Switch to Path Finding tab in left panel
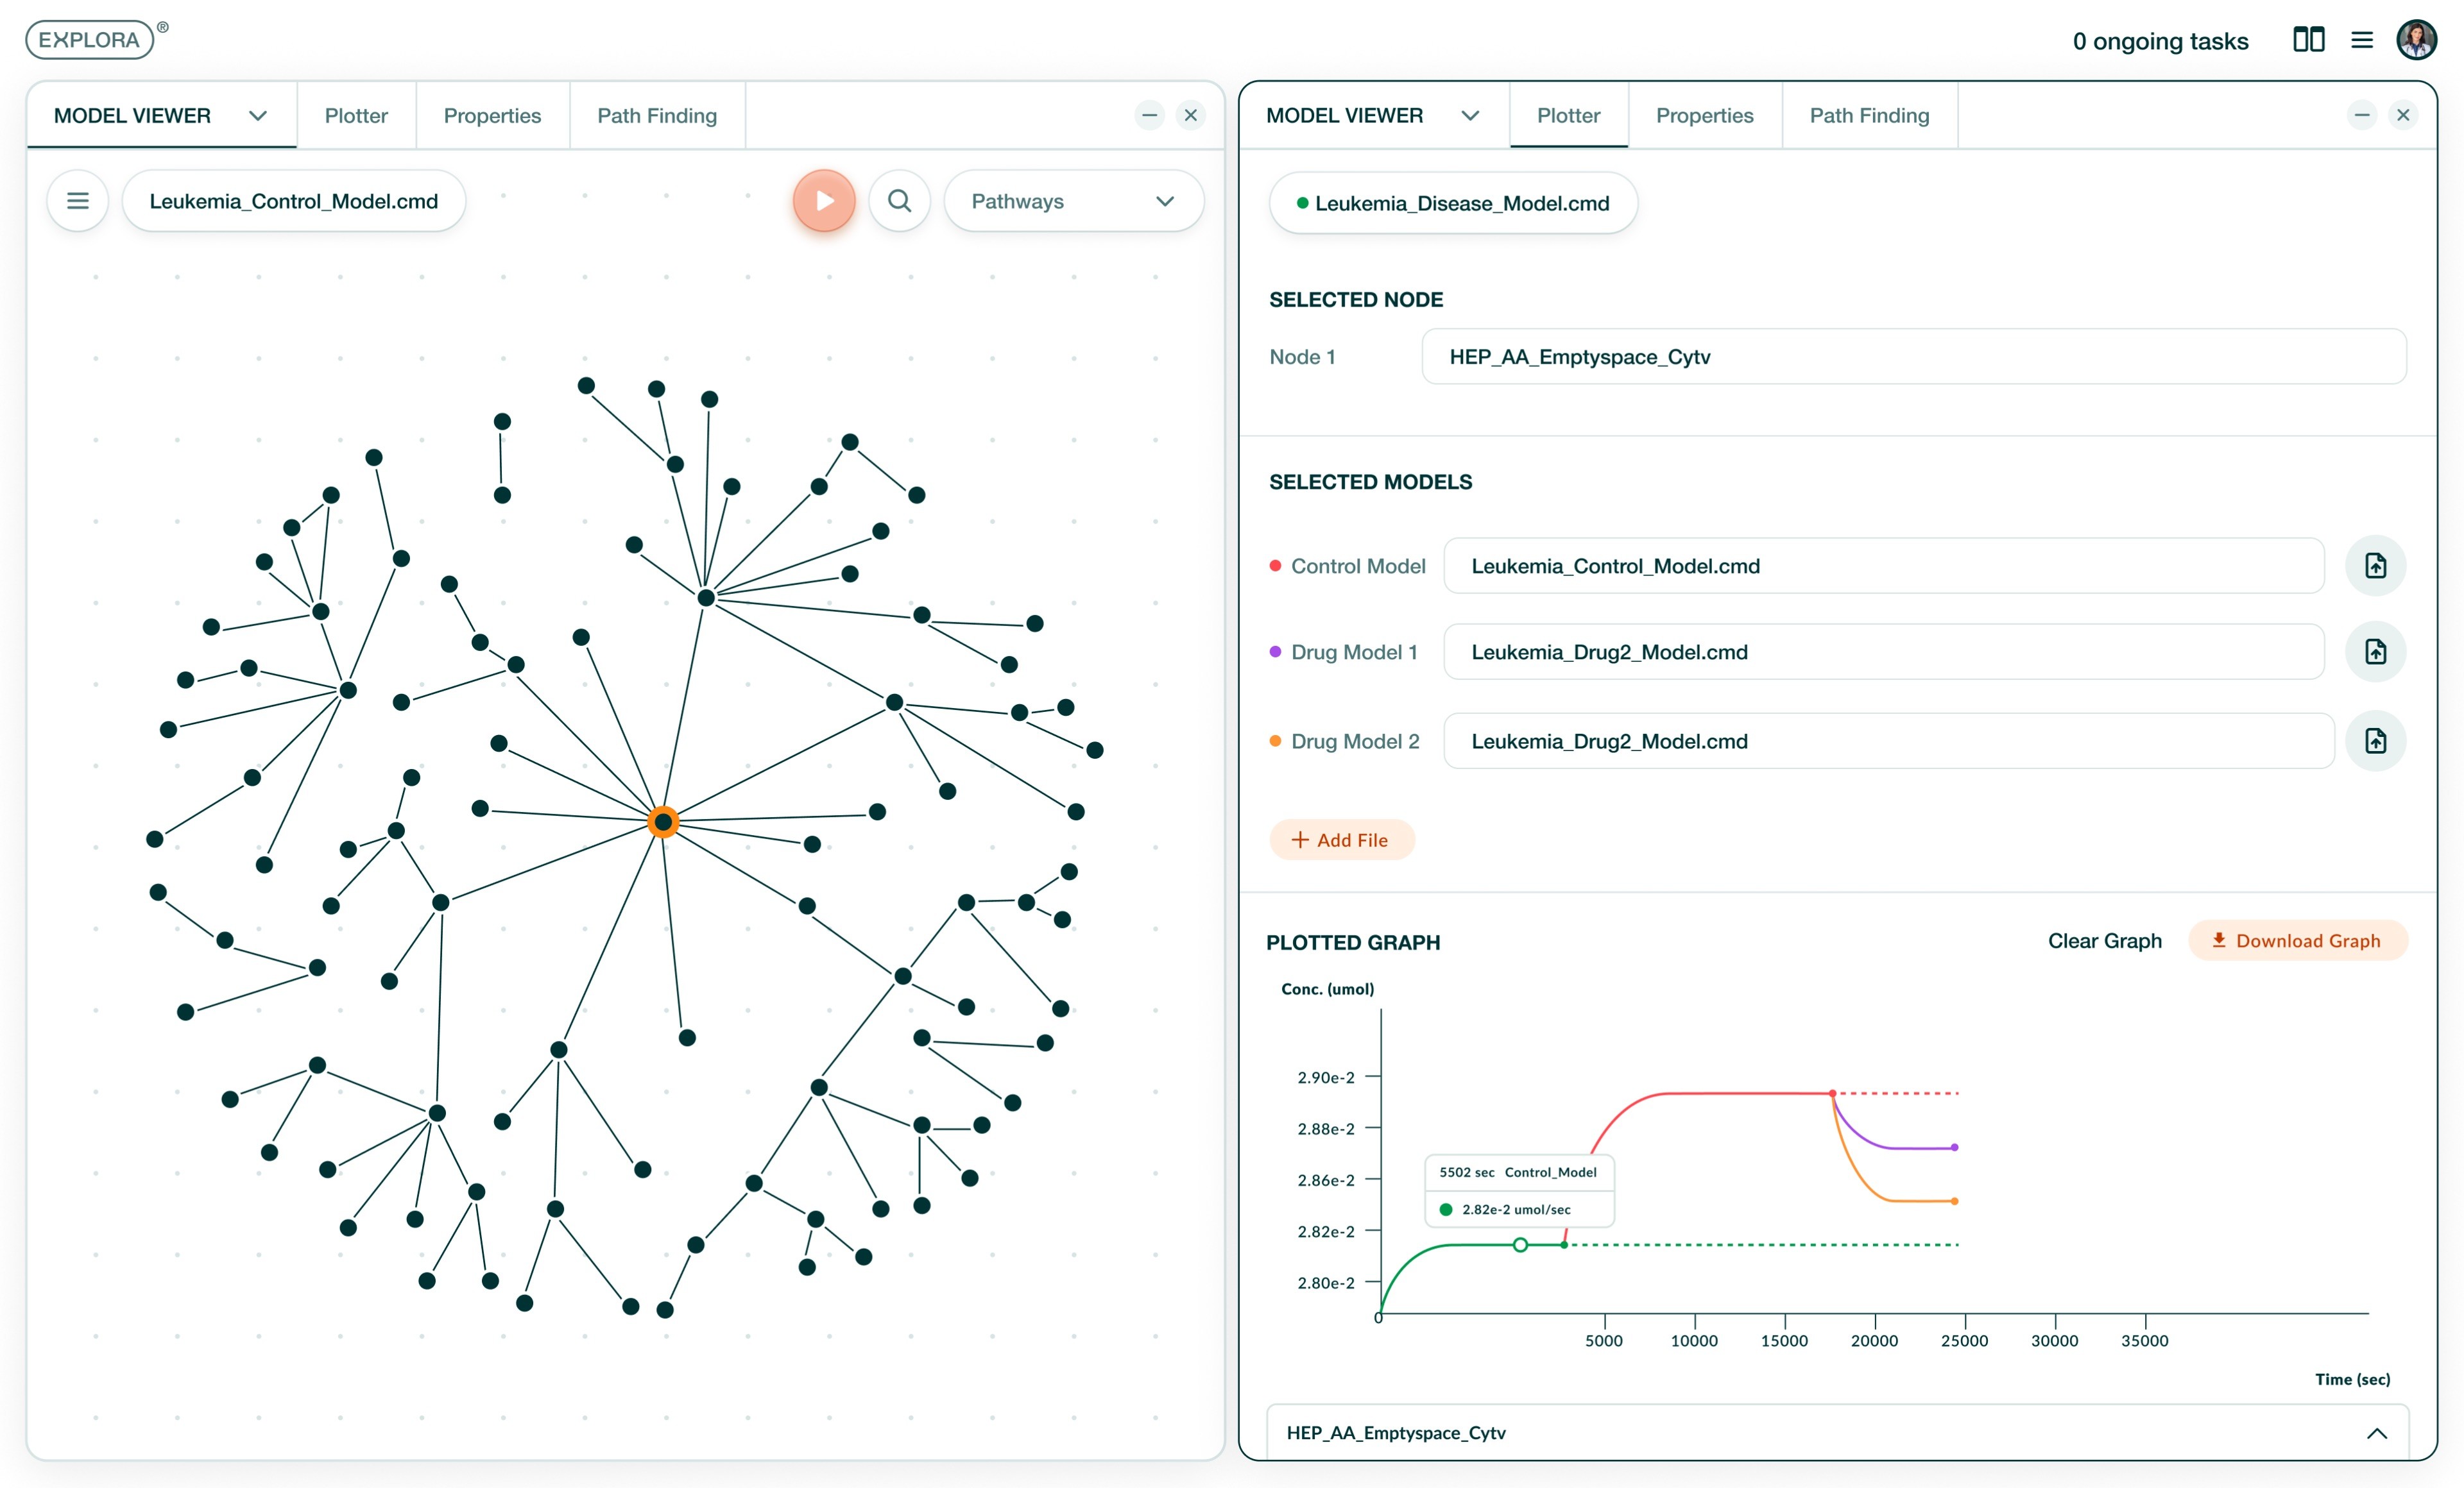2464x1488 pixels. [656, 116]
